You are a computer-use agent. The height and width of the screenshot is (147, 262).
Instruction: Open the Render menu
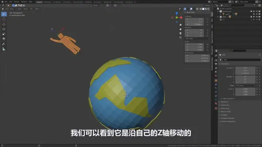[x=16, y=2]
